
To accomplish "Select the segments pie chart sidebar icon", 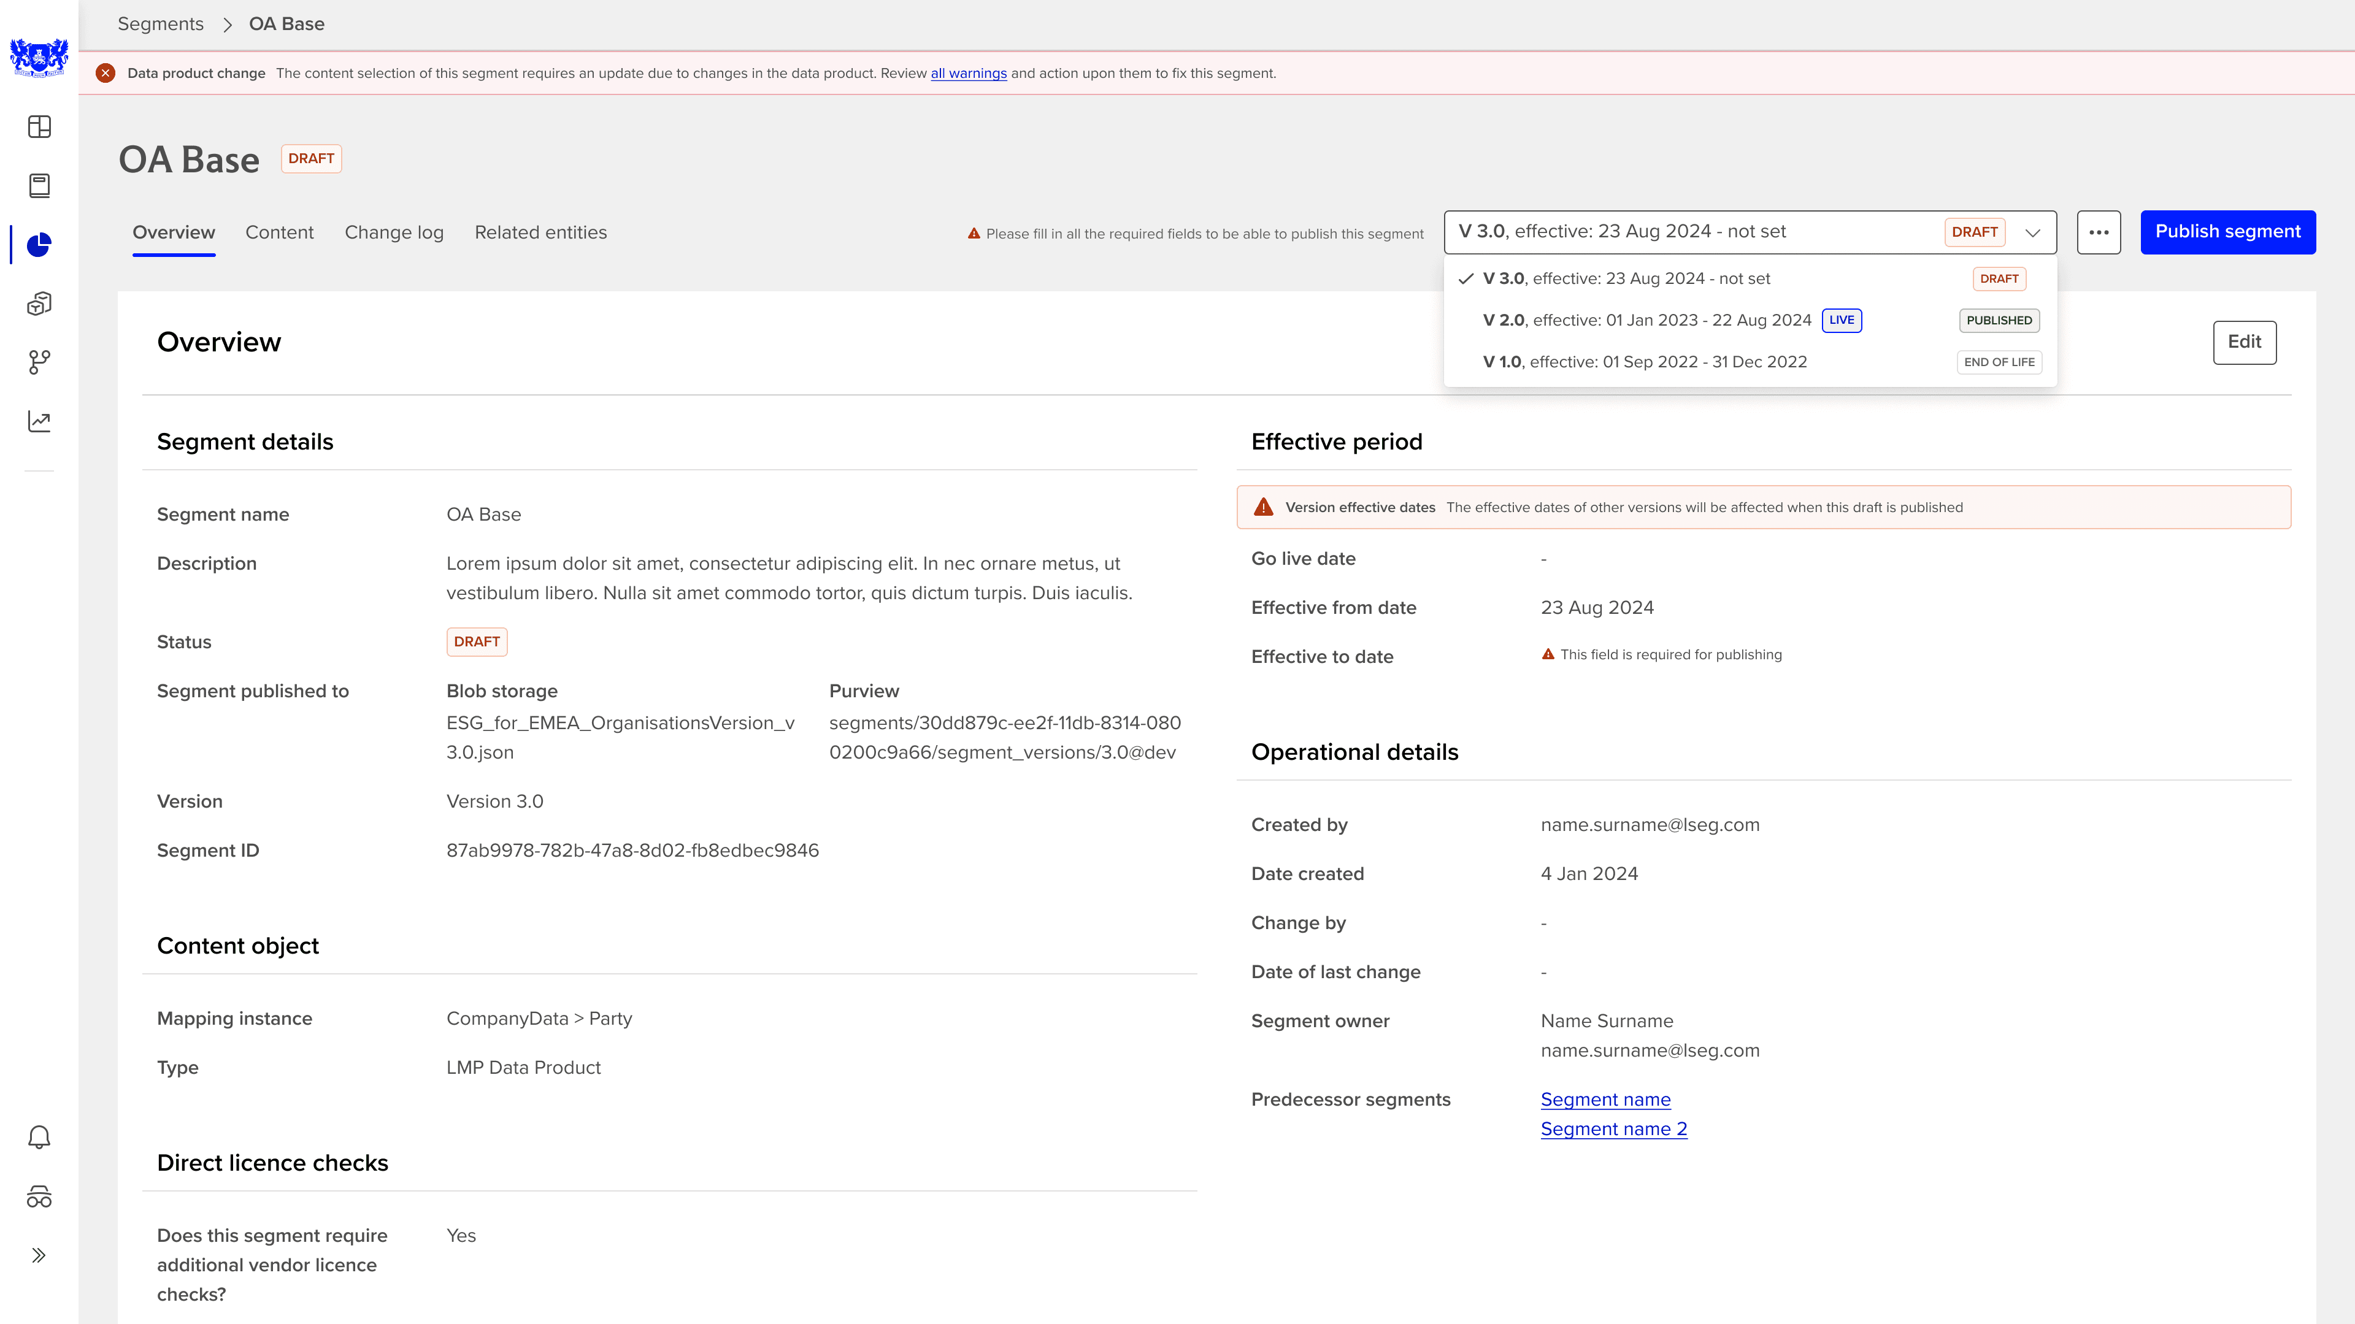I will point(39,245).
